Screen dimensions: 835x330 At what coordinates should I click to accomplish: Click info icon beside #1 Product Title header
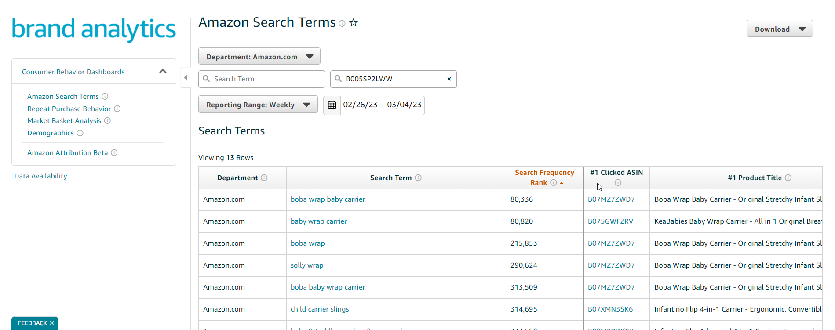pos(788,178)
